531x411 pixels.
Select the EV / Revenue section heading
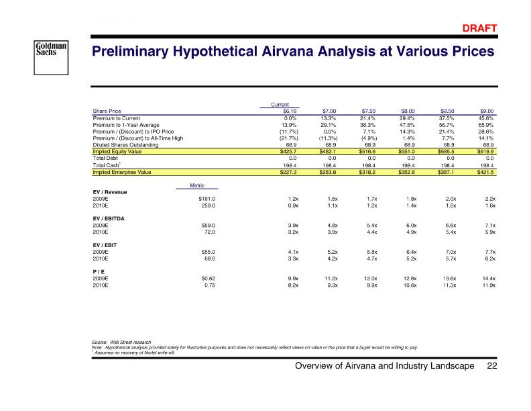(x=110, y=192)
